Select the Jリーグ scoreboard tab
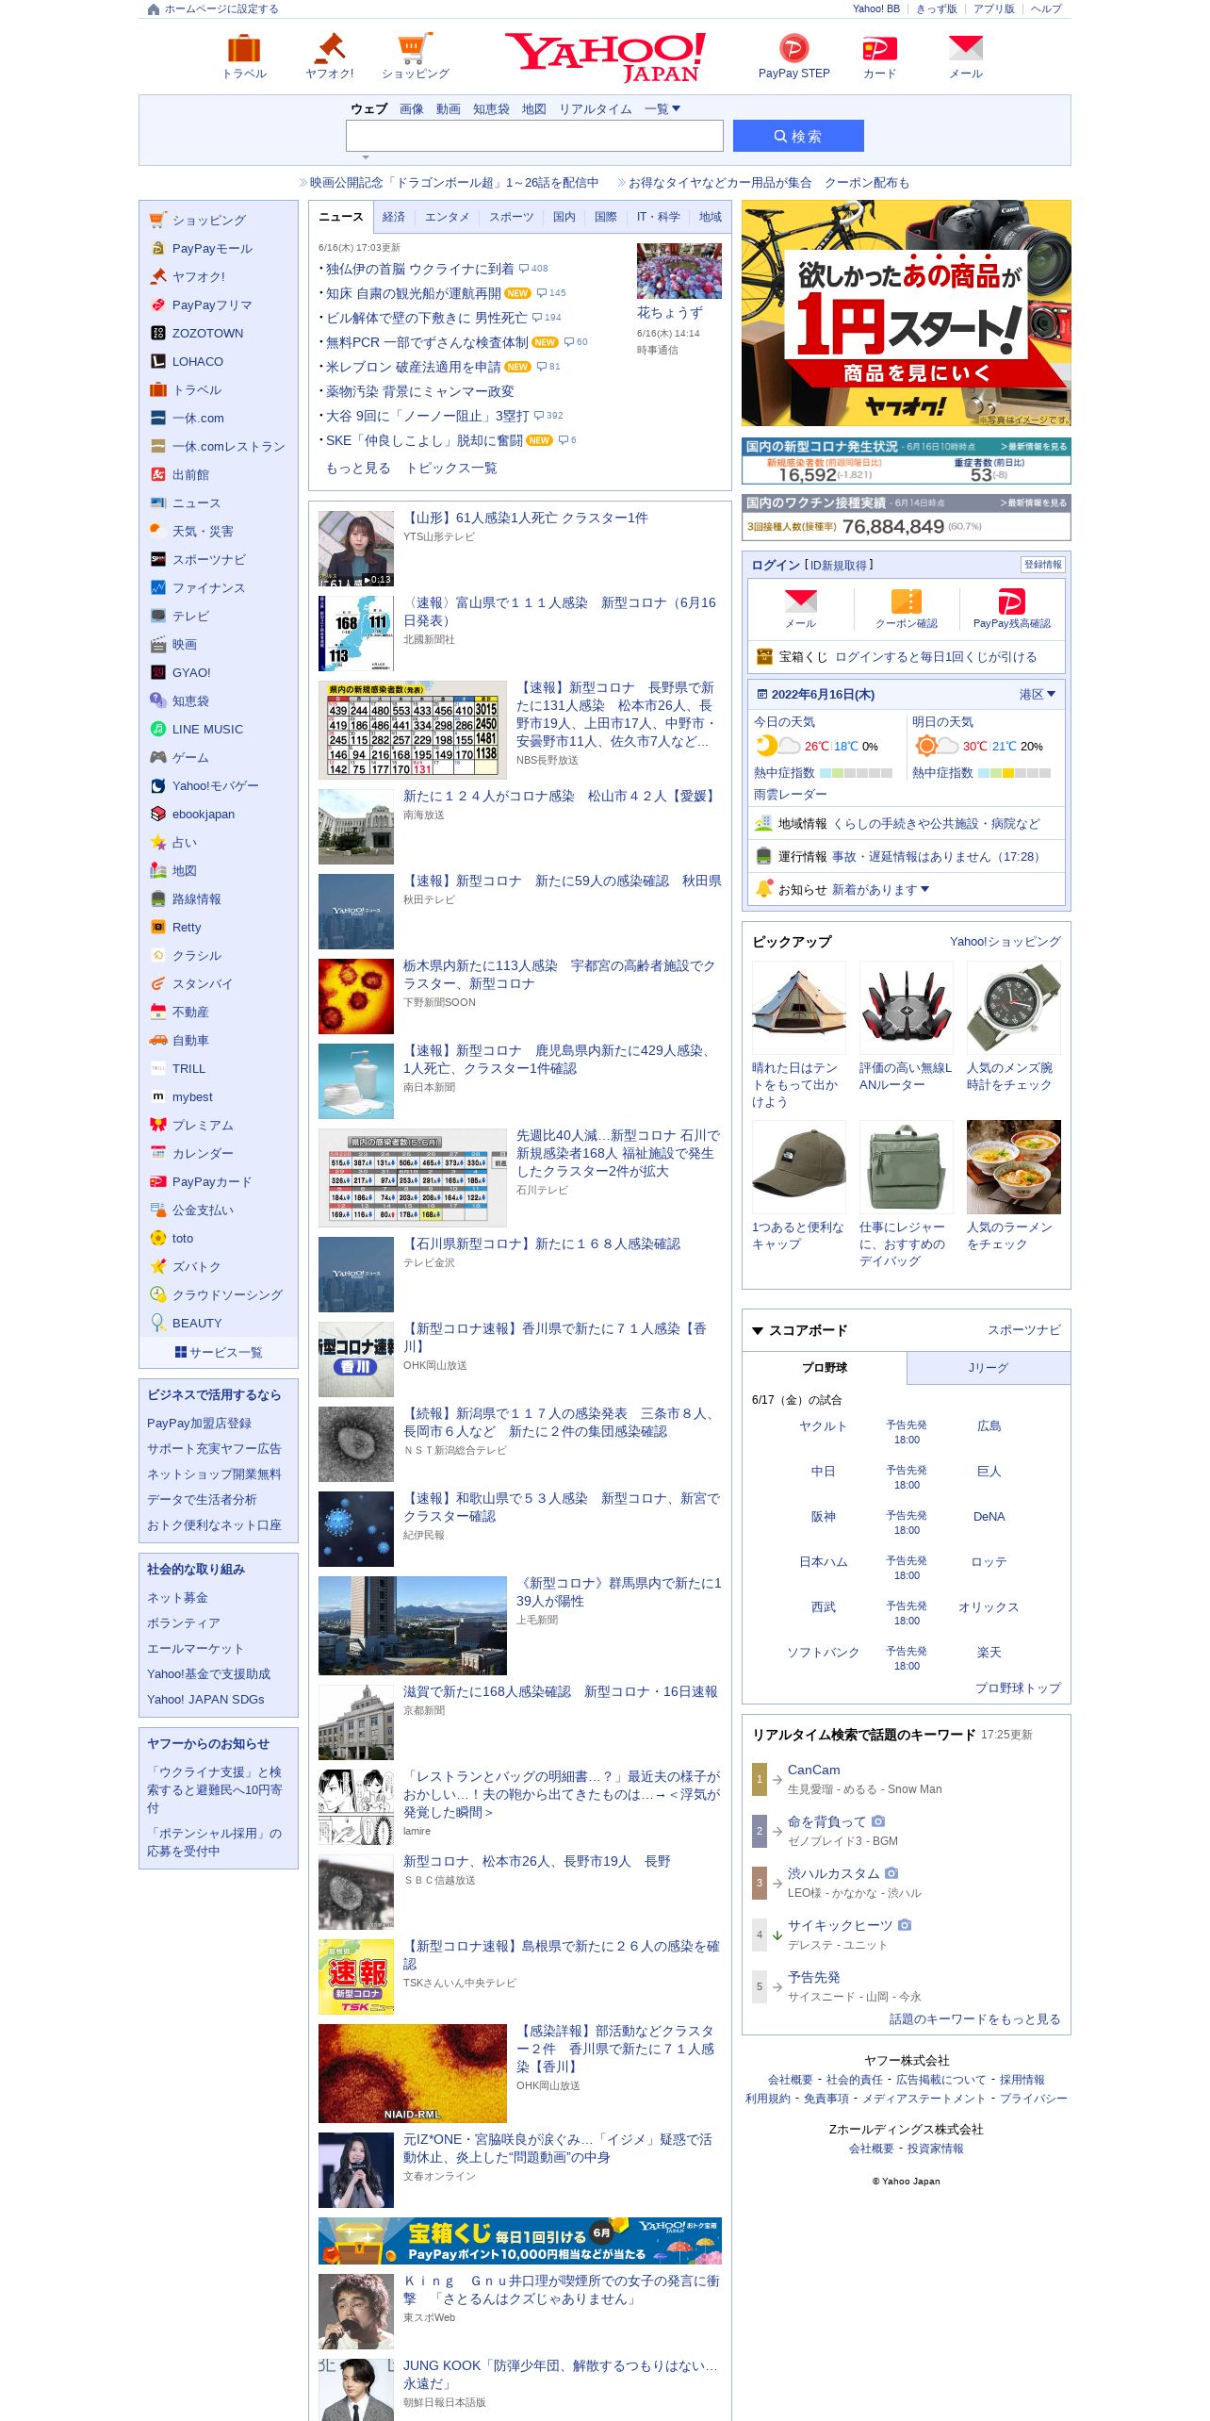 click(x=989, y=1368)
